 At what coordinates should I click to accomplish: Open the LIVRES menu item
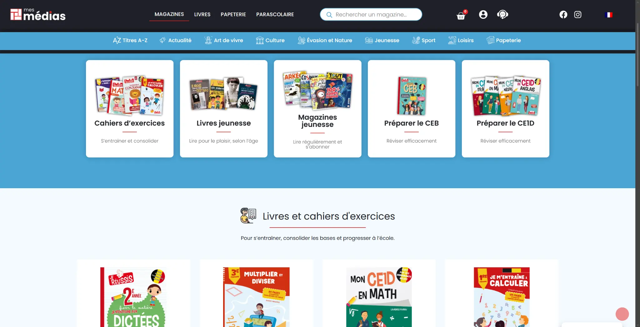click(202, 14)
